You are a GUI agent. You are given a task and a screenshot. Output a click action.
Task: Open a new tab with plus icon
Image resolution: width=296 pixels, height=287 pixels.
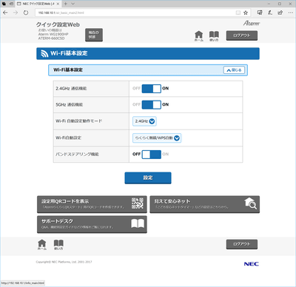[66, 4]
